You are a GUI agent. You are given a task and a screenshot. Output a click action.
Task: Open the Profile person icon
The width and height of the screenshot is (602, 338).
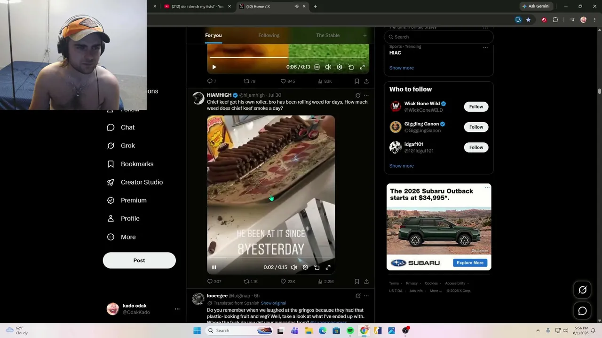click(x=111, y=218)
